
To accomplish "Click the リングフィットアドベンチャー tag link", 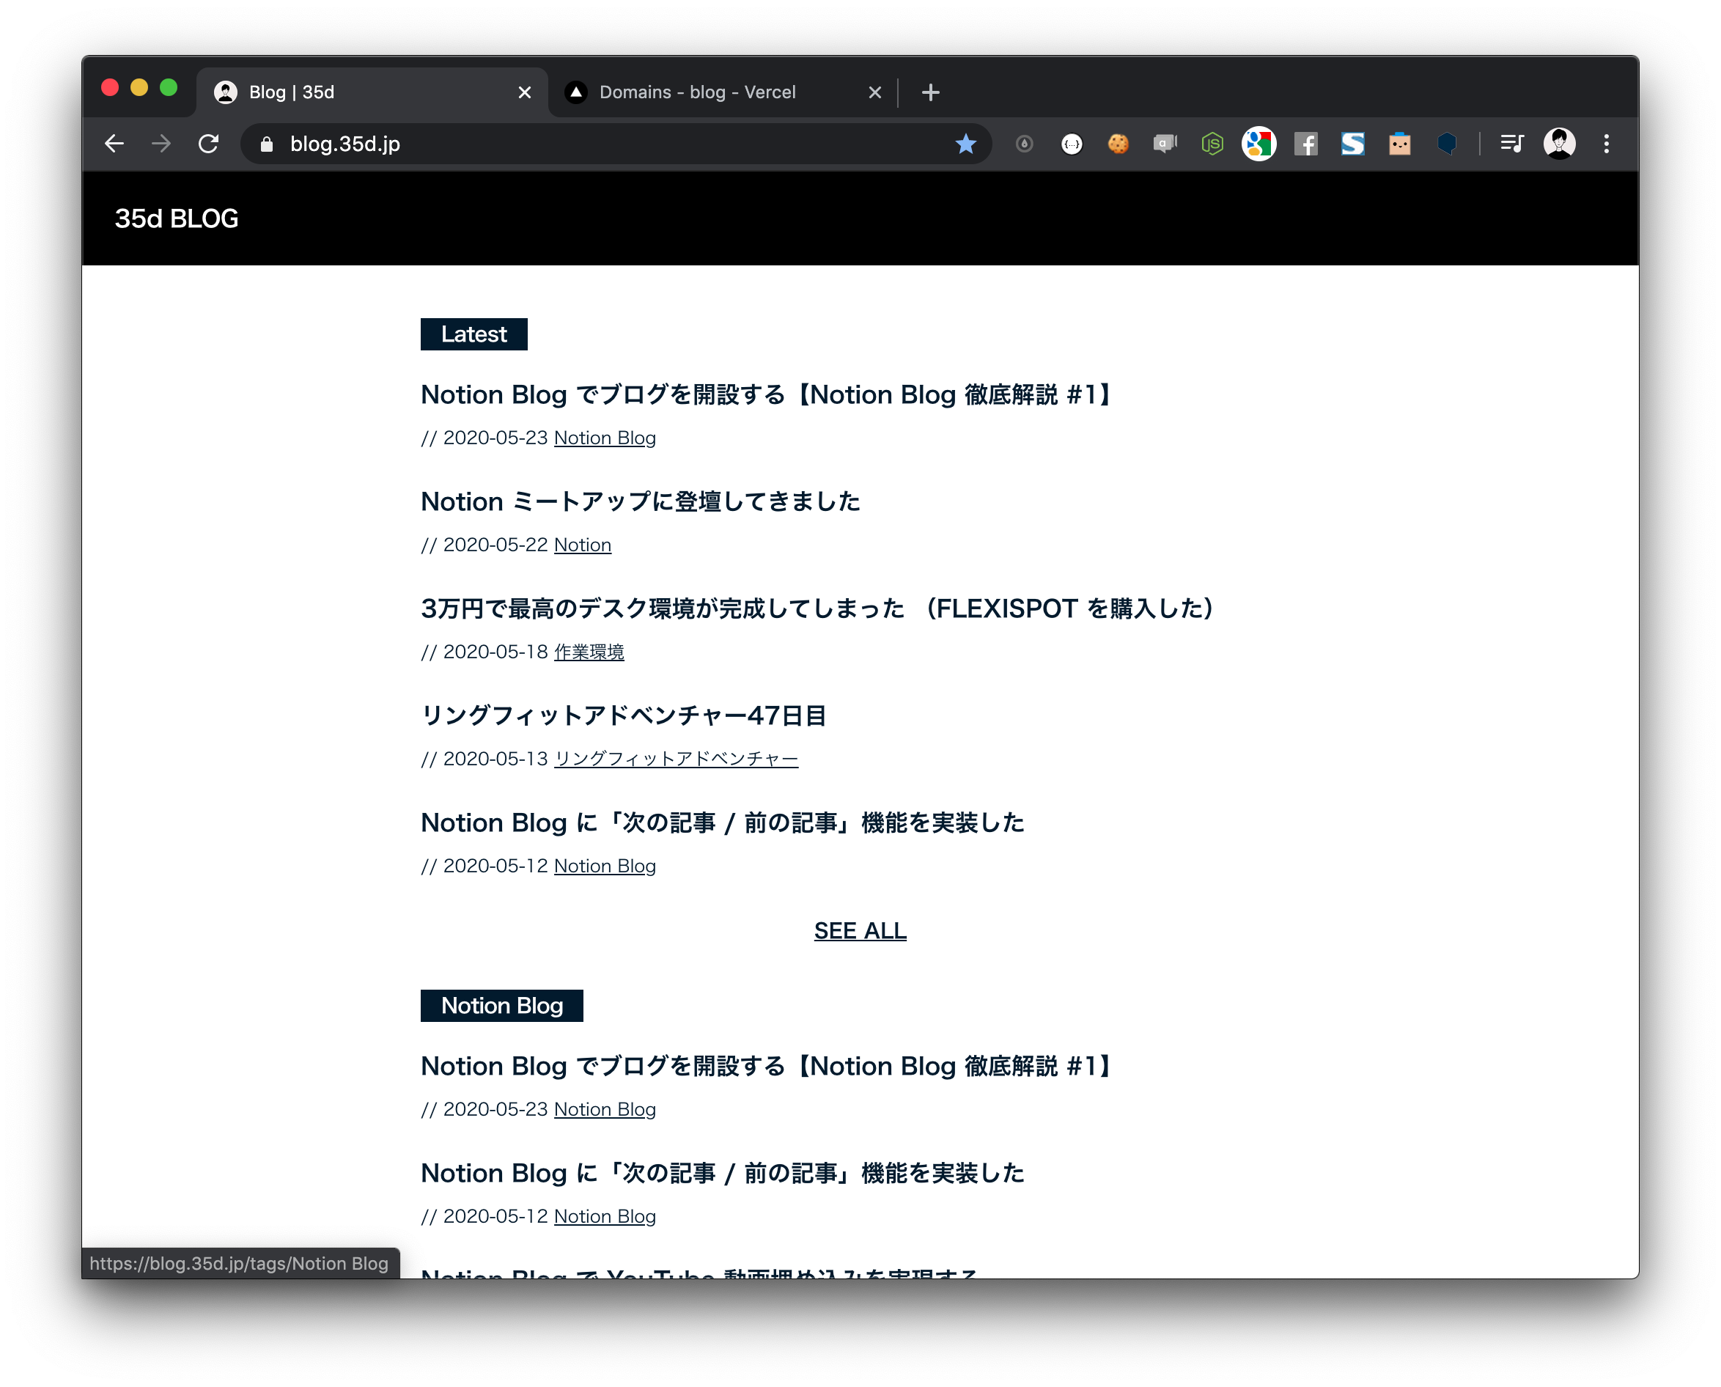I will (677, 759).
